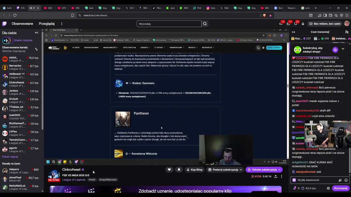This screenshot has height=197, width=351.
Task: Open the Podaruj subskrypcję dropdown
Action: pos(225,170)
